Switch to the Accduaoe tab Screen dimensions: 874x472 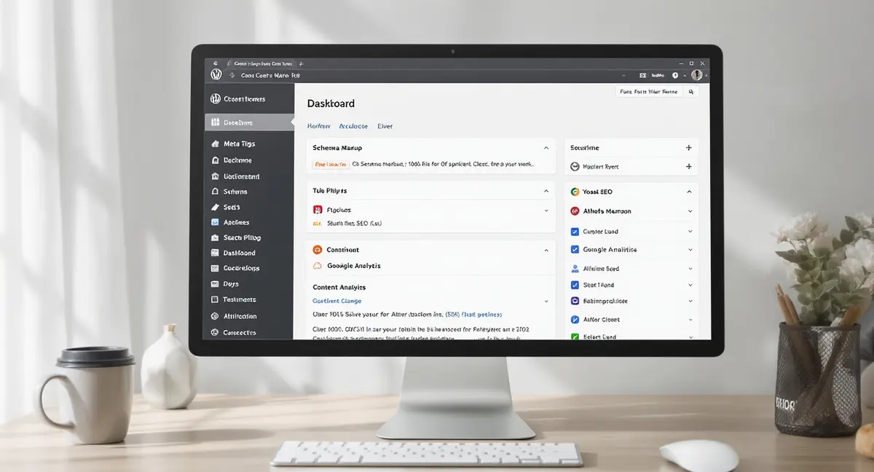(353, 126)
